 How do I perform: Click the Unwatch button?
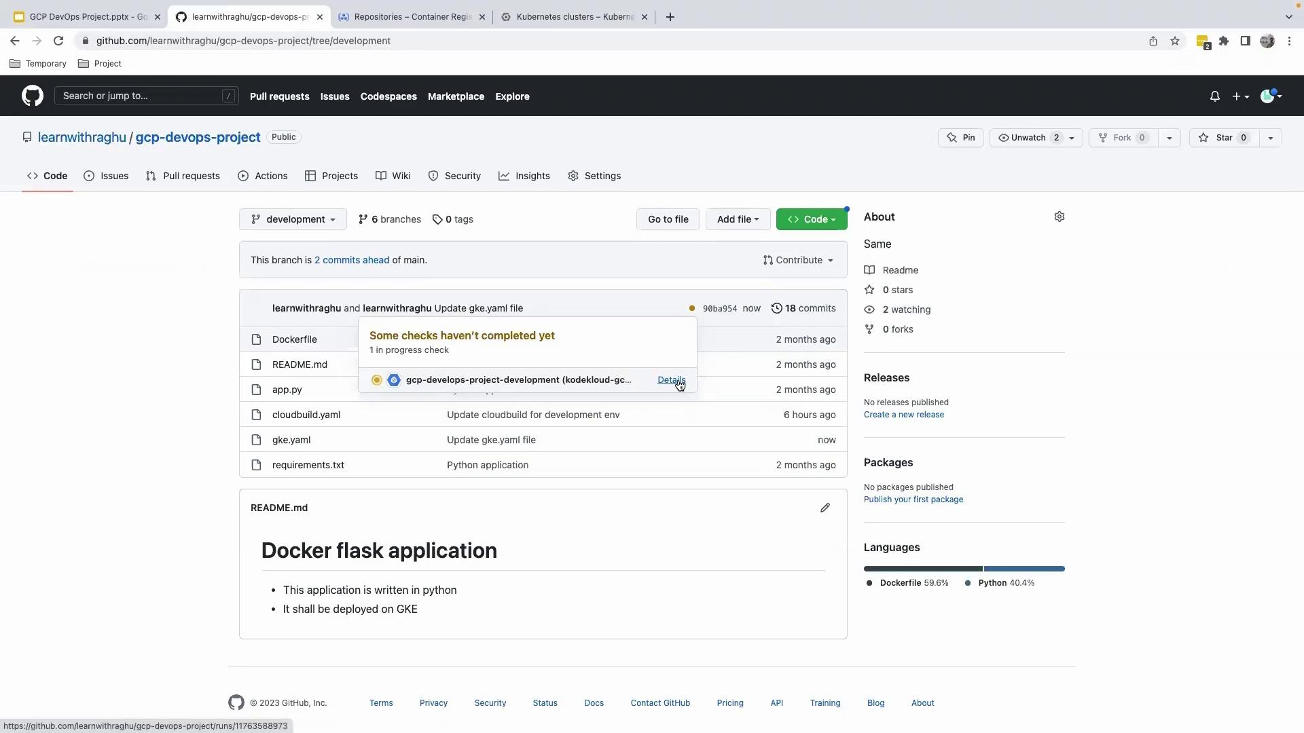click(1028, 138)
